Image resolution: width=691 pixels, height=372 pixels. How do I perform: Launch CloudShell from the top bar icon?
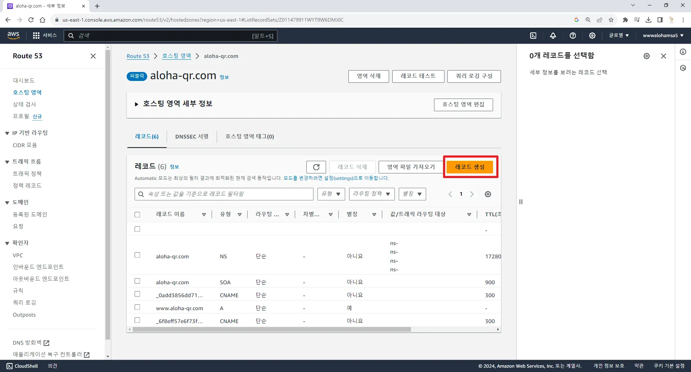533,36
